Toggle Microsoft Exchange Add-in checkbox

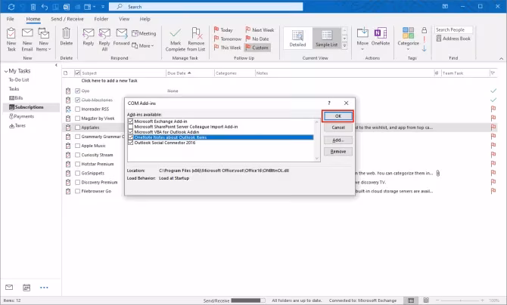pyautogui.click(x=131, y=122)
